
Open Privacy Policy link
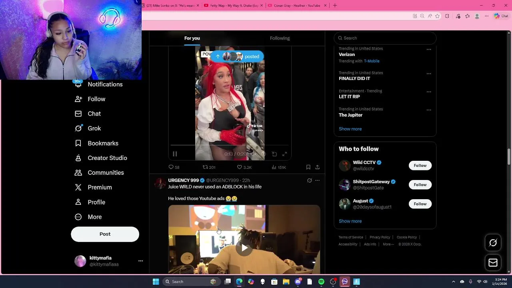[380, 237]
